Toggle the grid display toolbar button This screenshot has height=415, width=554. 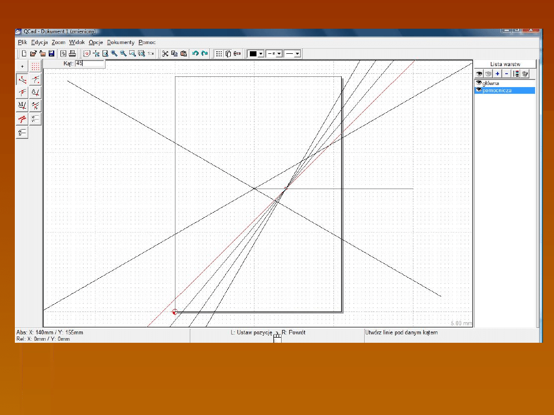click(219, 53)
